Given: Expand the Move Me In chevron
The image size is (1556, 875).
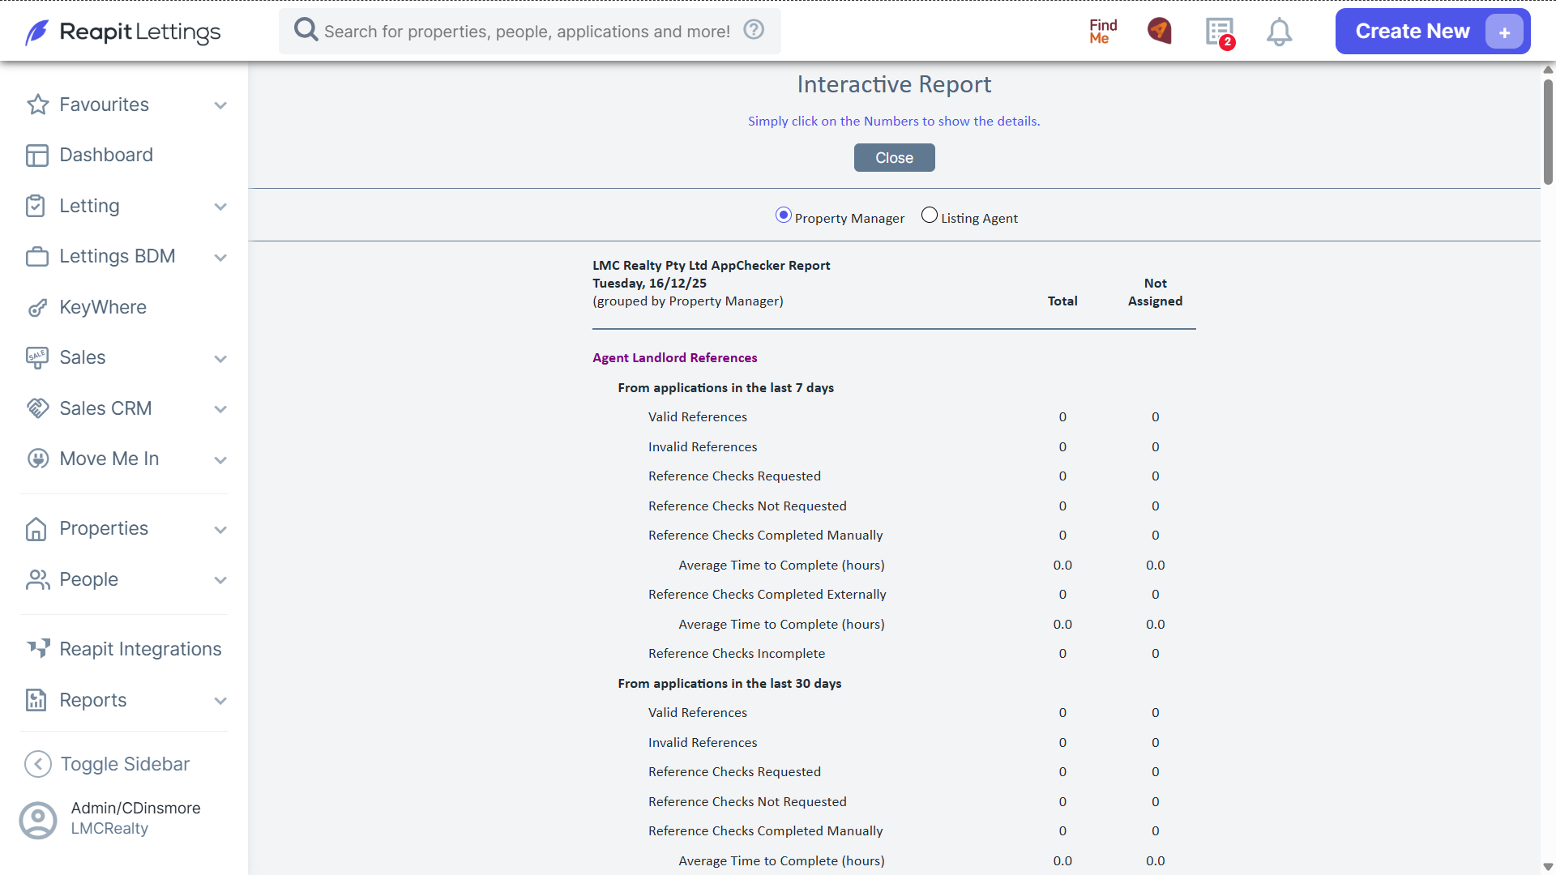Looking at the screenshot, I should point(220,460).
